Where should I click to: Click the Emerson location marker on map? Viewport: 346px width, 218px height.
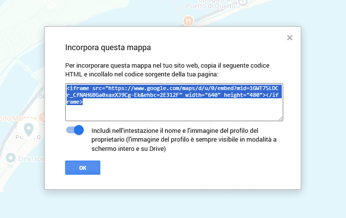(x=11, y=158)
